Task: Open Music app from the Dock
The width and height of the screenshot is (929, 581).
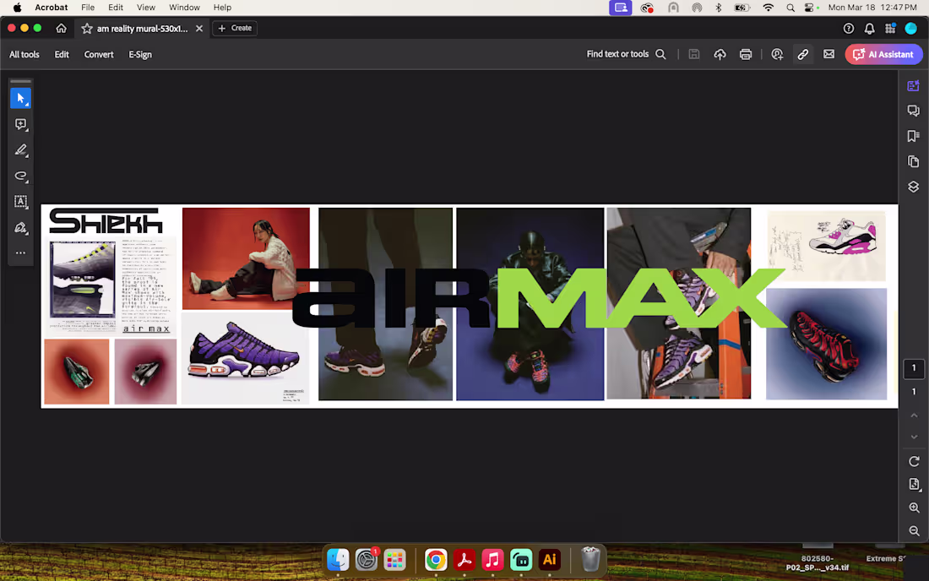Action: click(x=492, y=560)
